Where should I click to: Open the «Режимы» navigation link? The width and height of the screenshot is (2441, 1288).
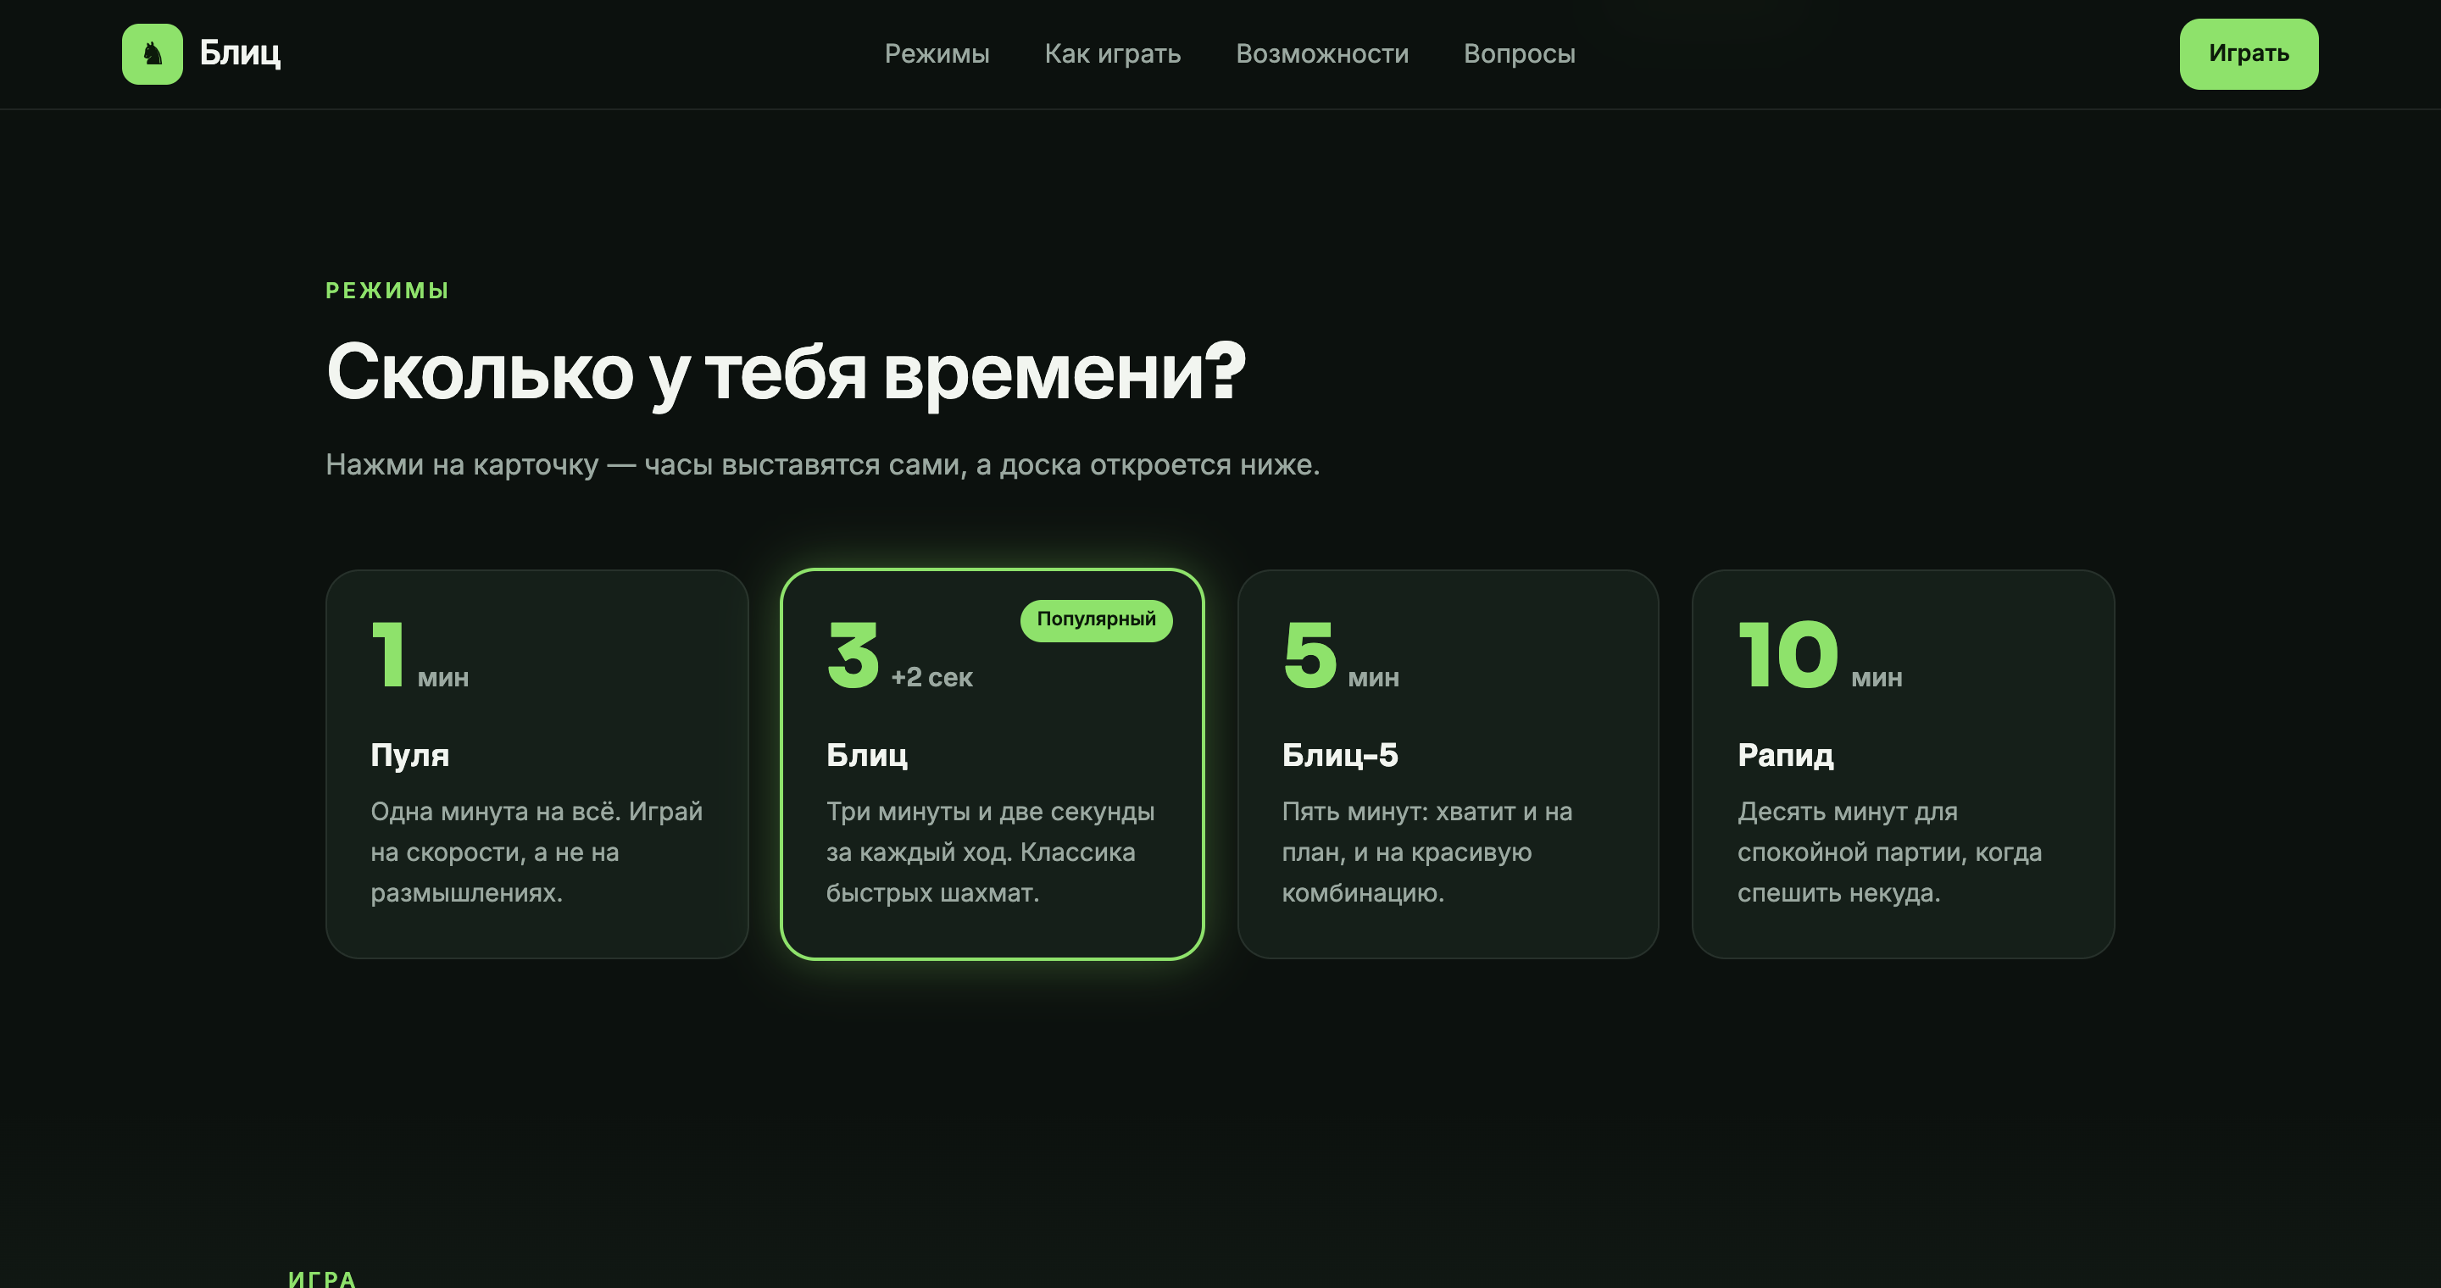(x=937, y=54)
